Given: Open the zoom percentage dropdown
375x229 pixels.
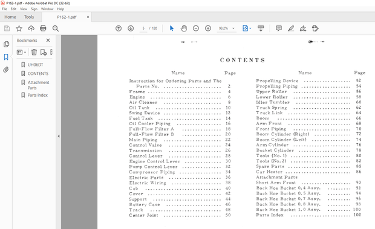Looking at the screenshot, I should click(x=233, y=28).
